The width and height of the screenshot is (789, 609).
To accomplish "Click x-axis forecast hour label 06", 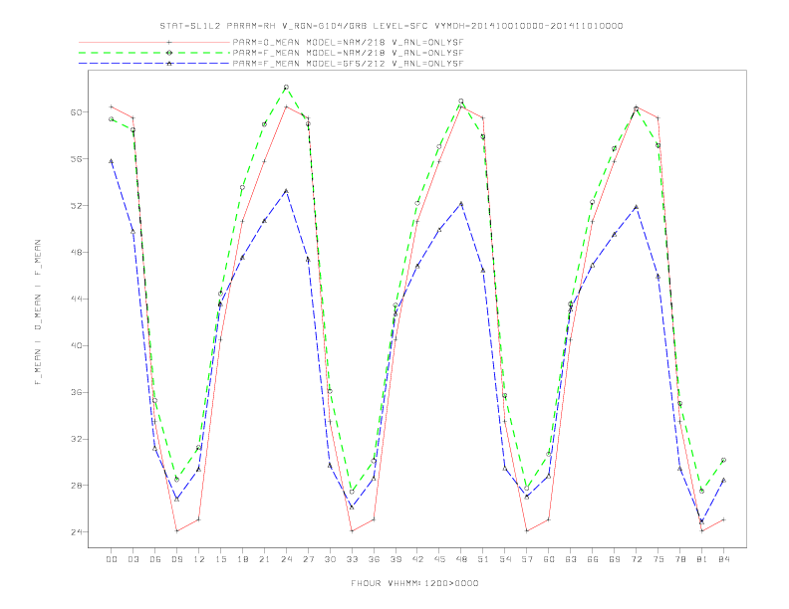I will (155, 559).
